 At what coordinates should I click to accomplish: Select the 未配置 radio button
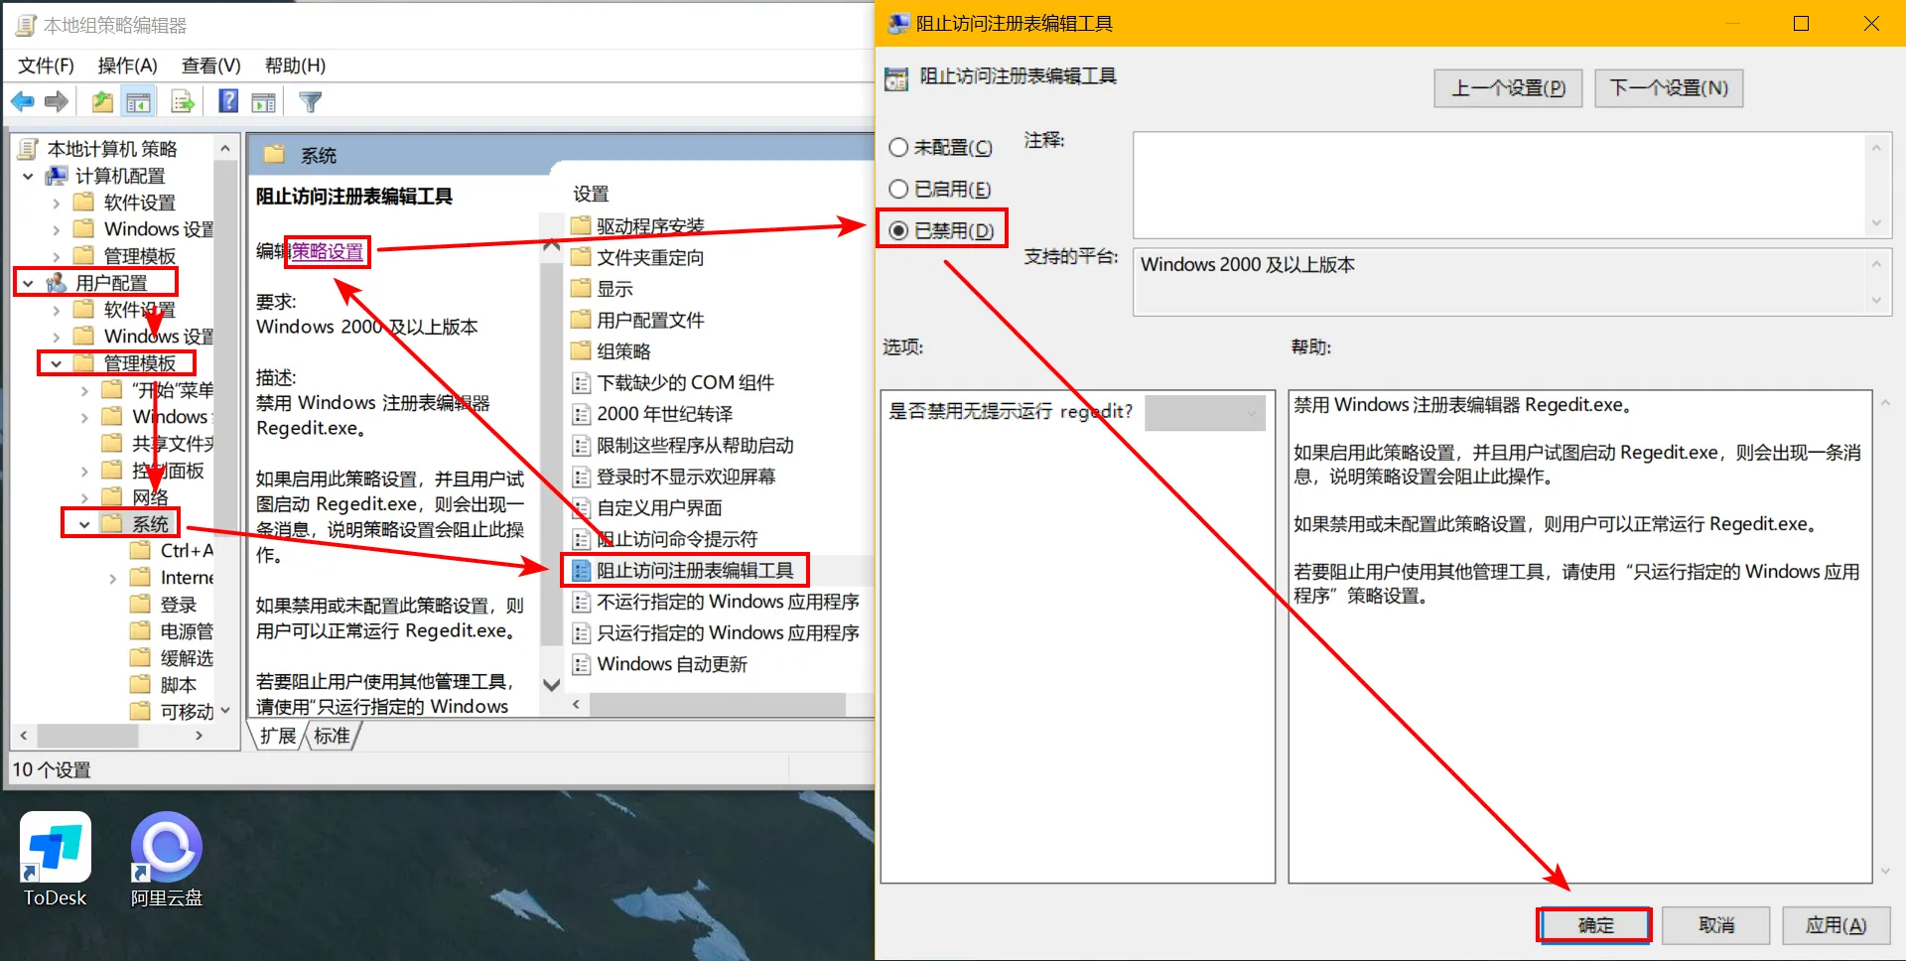(x=898, y=148)
